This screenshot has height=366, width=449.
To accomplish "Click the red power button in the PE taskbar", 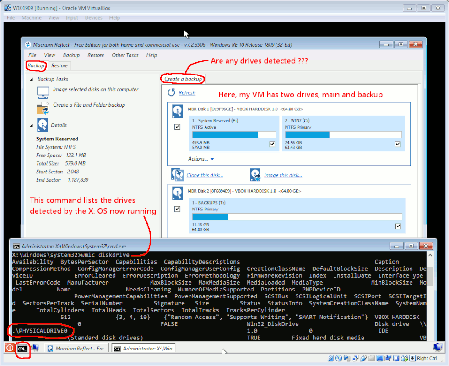I will pos(10,348).
